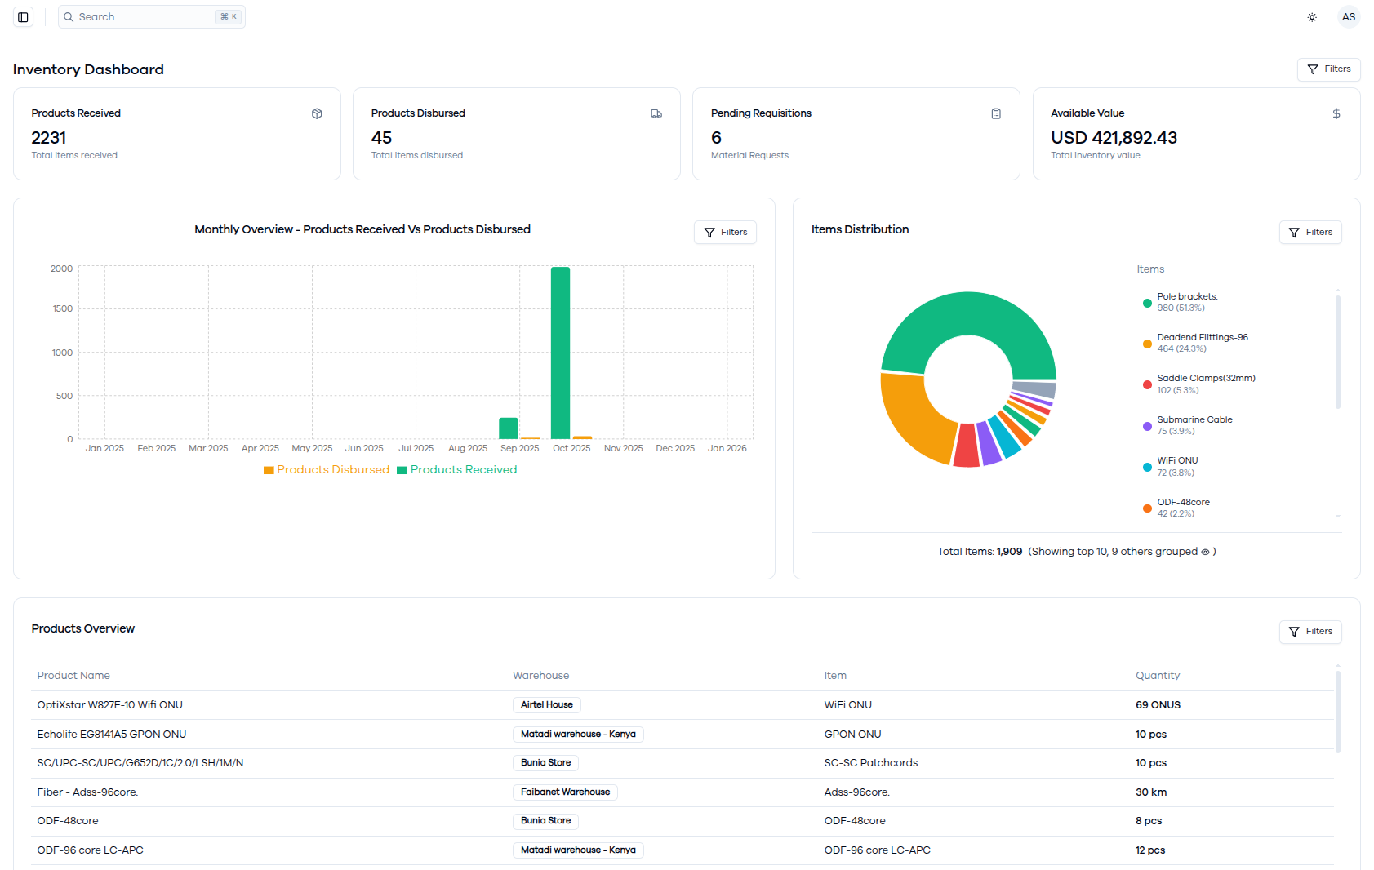
Task: Click the Product Name column header
Action: point(73,676)
